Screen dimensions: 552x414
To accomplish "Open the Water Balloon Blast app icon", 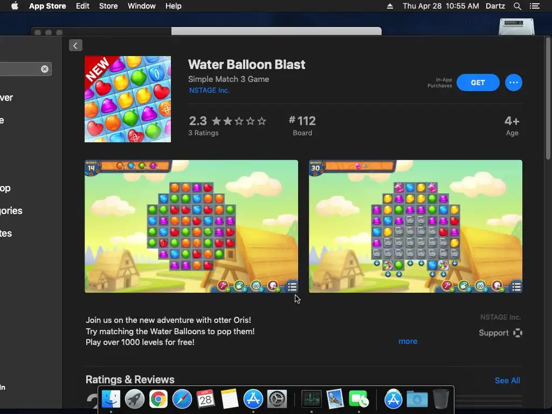I will pos(128,99).
